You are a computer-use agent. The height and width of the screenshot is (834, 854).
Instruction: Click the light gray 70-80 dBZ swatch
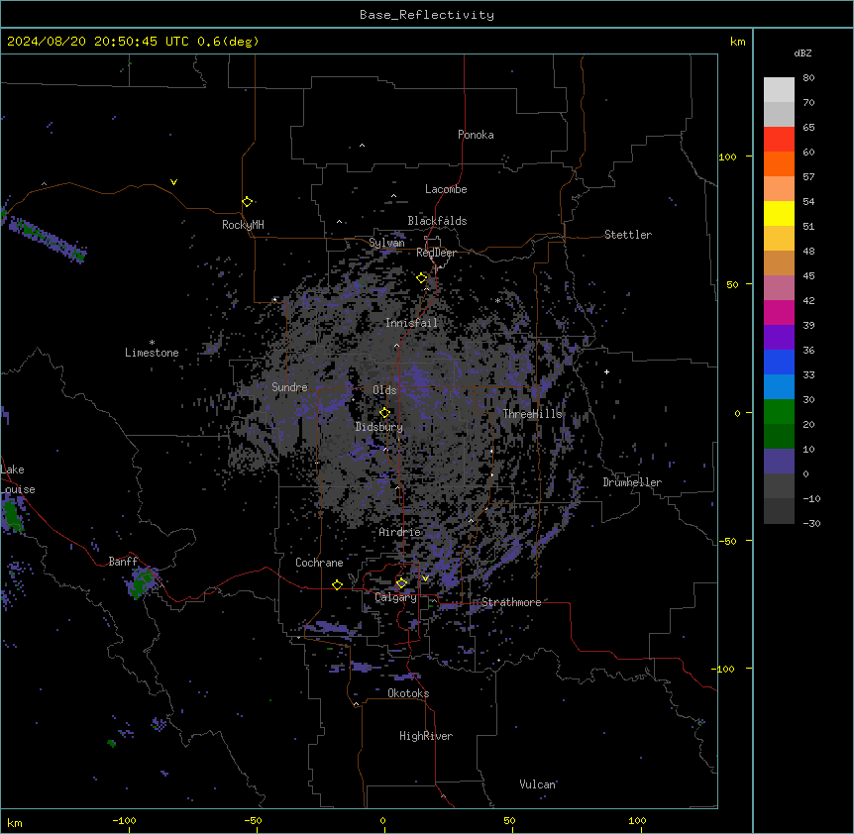(779, 90)
